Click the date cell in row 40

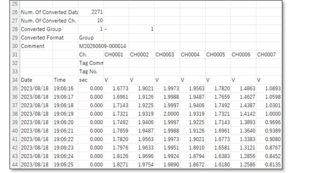coord(36,131)
